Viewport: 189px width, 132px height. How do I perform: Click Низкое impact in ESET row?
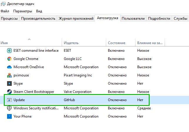143,51
